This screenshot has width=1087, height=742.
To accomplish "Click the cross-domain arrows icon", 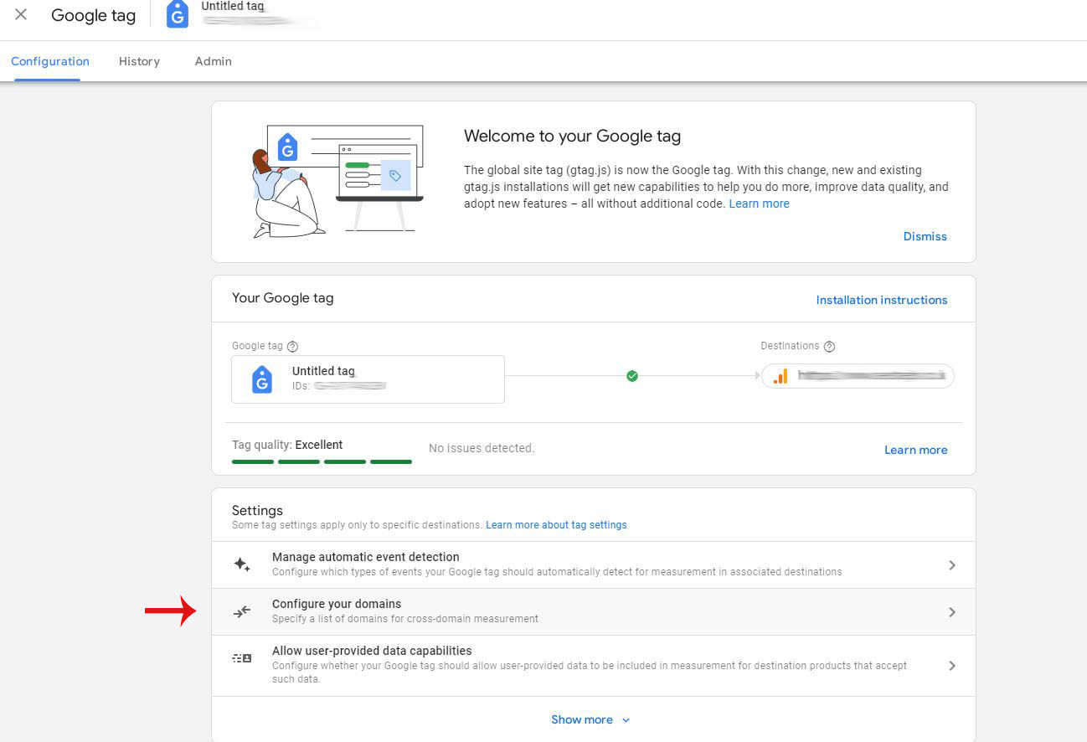I will (x=242, y=612).
